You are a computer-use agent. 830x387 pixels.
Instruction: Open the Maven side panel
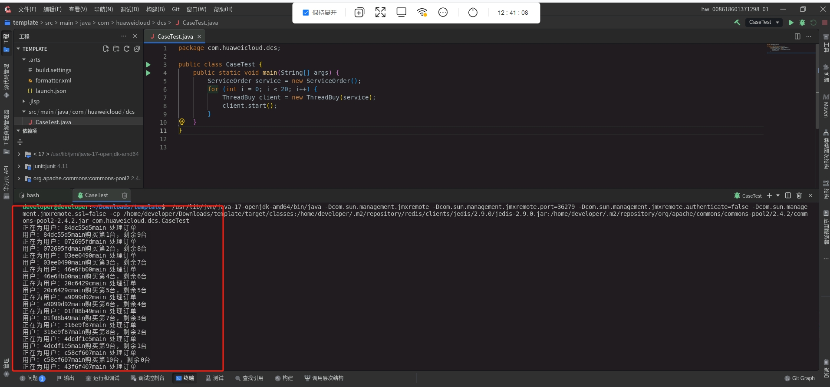click(826, 106)
